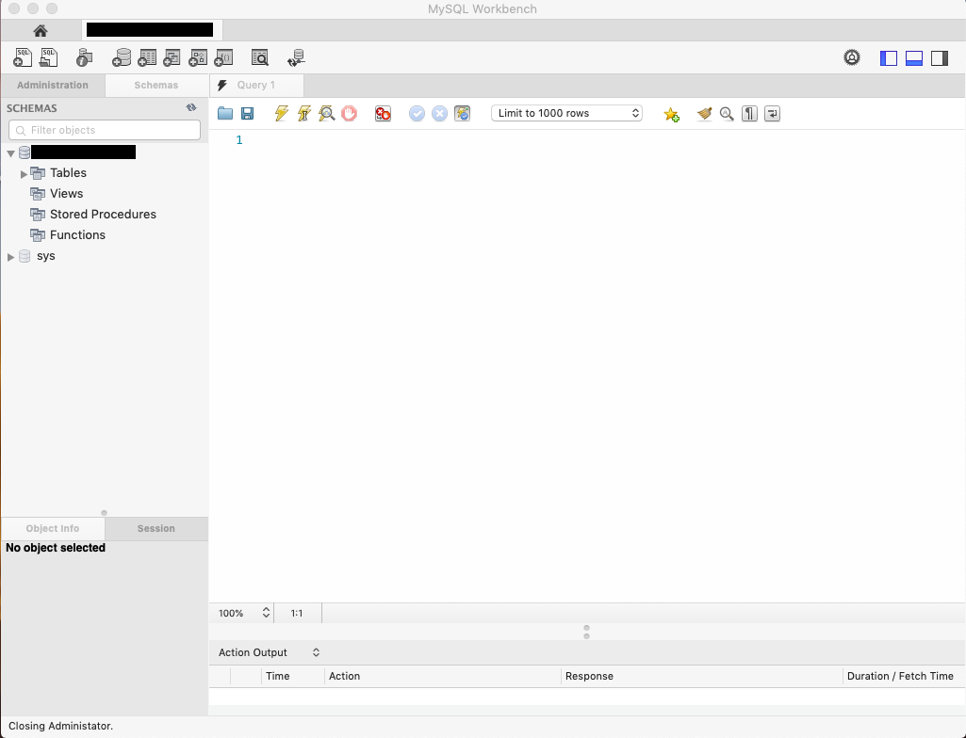Image resolution: width=966 pixels, height=738 pixels.
Task: Reconnect to DBMS icon
Action: [x=296, y=57]
